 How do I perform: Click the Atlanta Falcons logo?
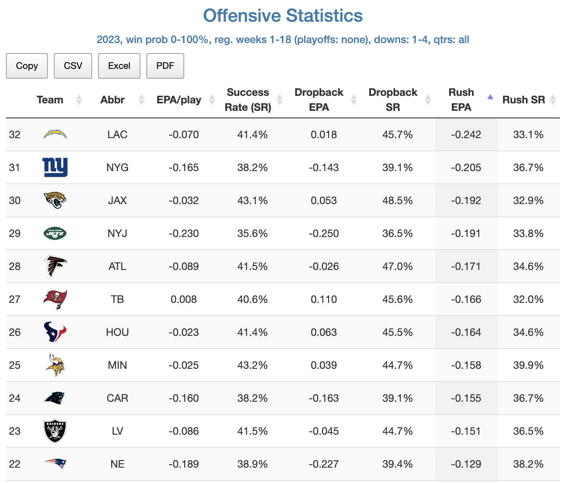(55, 266)
